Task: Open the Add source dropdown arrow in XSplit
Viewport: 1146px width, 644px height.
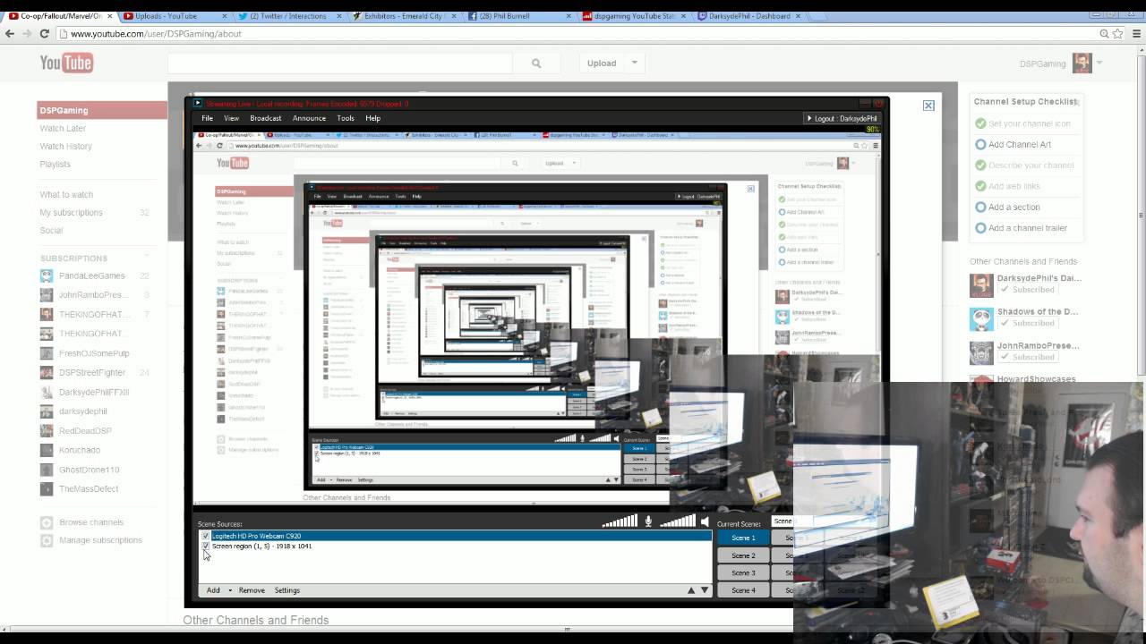Action: coord(230,590)
